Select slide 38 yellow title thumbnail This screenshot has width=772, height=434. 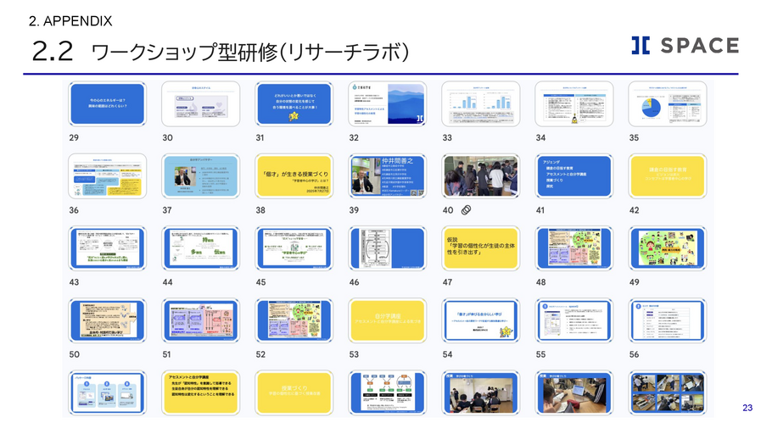[x=294, y=176]
